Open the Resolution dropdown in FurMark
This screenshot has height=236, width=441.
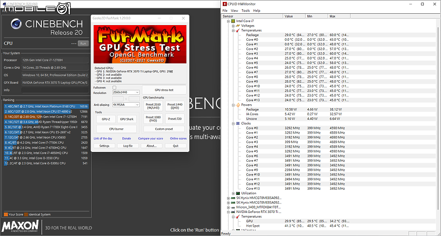[x=126, y=92]
